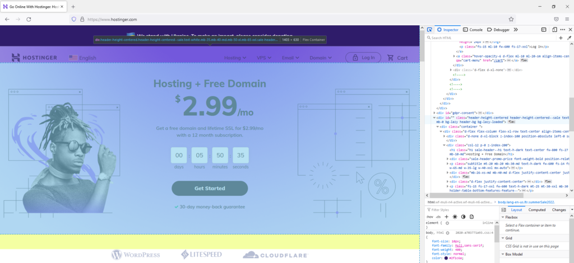The image size is (574, 263).
Task: Click the eyedropper color picker icon
Action: click(569, 38)
